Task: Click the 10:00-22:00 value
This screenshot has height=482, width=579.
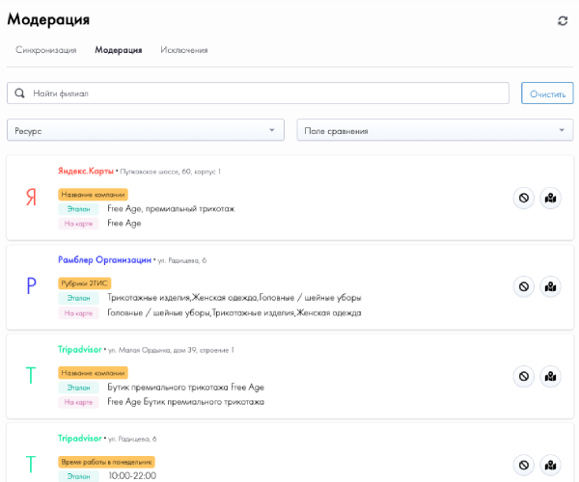Action: tap(132, 475)
